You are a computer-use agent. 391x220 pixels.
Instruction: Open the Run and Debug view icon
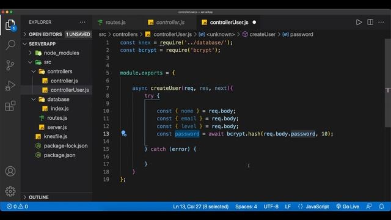pyautogui.click(x=10, y=86)
